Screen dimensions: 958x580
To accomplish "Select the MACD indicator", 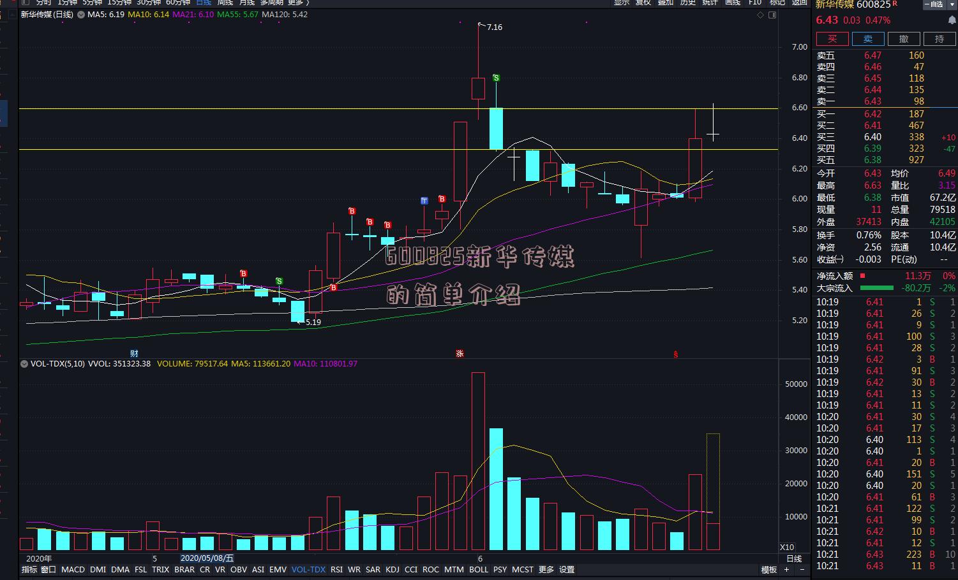I will tap(73, 570).
